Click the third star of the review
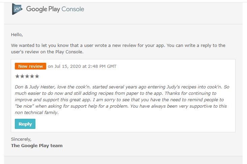Image resolution: width=247 pixels, height=164 pixels. [x=27, y=76]
